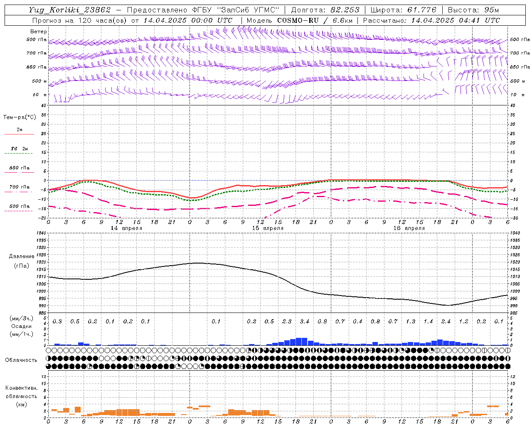Screen dimensions: 532x425
Task: Click the 3.4 precipitation value
Action: (x=305, y=322)
